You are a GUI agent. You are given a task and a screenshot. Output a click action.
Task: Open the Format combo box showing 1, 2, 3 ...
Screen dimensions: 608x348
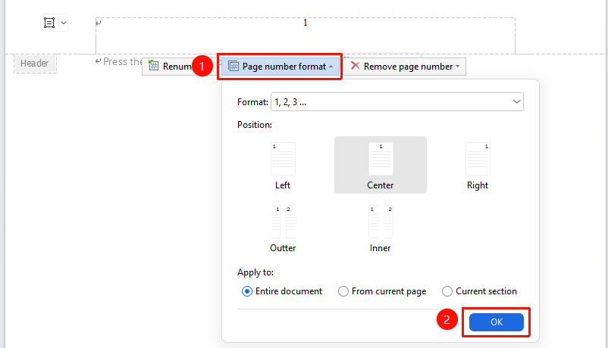(397, 102)
